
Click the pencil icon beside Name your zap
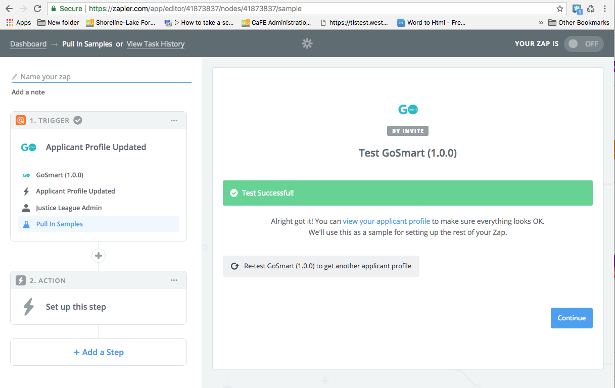click(15, 77)
